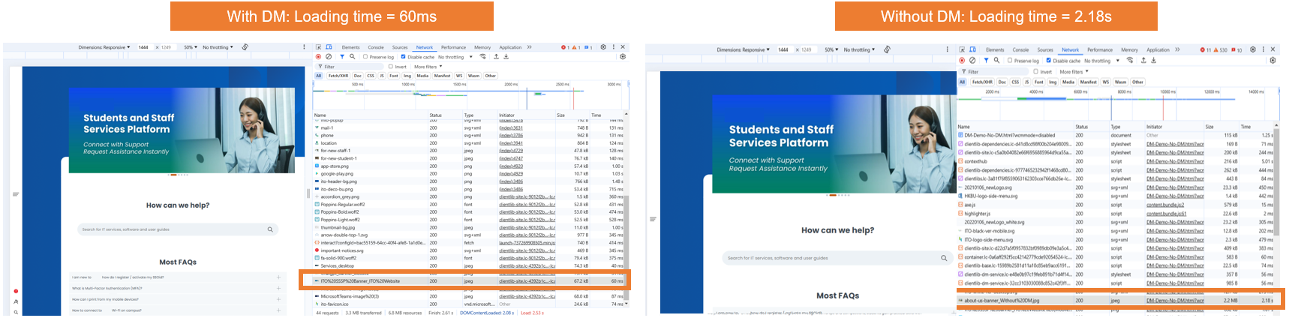The width and height of the screenshot is (1289, 318).
Task: Switch to Elements tab in left DevTools
Action: tap(350, 47)
